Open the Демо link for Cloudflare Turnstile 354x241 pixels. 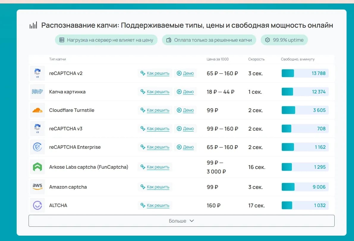188,110
